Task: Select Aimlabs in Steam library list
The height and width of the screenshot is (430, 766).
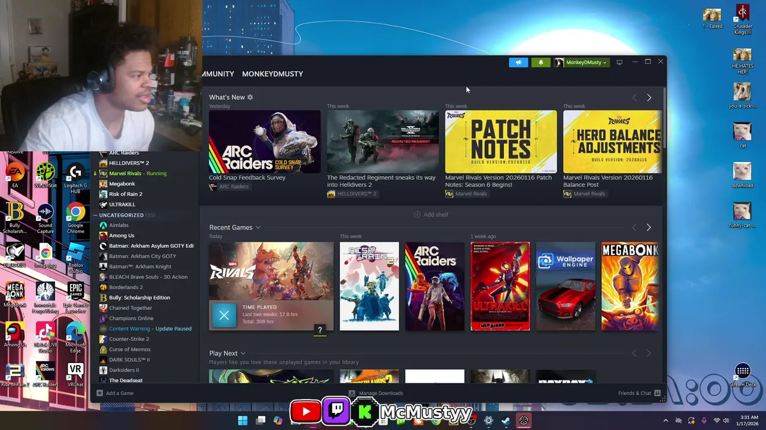Action: click(x=118, y=225)
